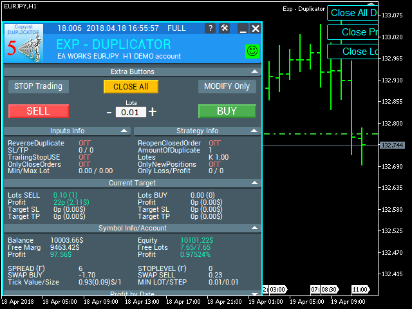The image size is (412, 309).
Task: Click the SWAP BUY value -1.70
Action: [87, 275]
